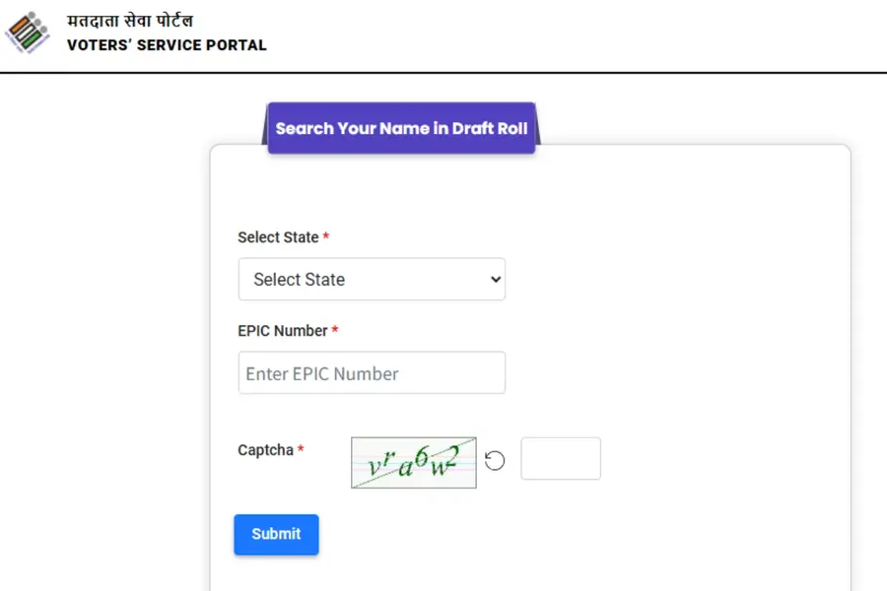
Task: Open the Select State dropdown
Action: coord(372,280)
